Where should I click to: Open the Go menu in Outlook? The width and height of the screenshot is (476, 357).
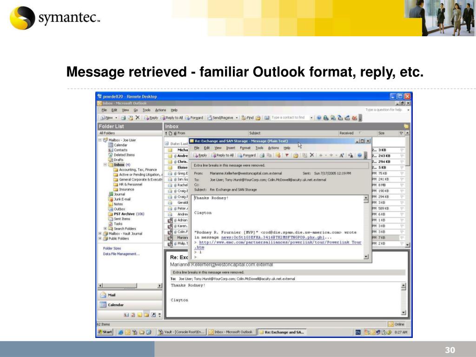[x=136, y=110]
